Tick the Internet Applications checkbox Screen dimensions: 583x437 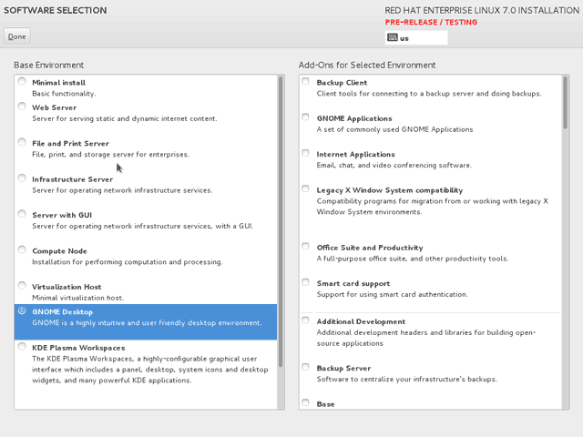(x=305, y=153)
